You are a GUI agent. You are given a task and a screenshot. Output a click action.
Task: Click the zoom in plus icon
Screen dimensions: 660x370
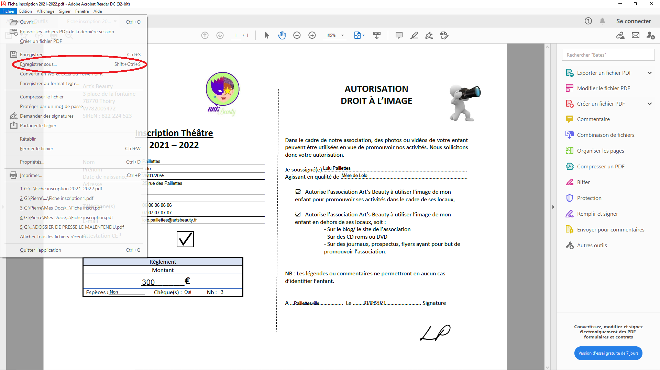coord(312,35)
